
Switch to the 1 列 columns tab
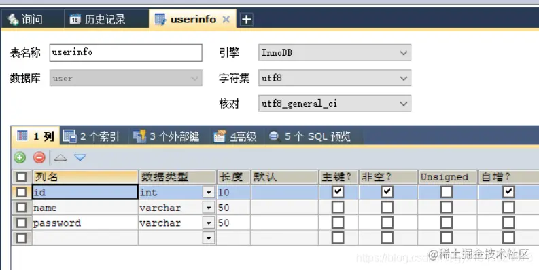click(x=36, y=136)
